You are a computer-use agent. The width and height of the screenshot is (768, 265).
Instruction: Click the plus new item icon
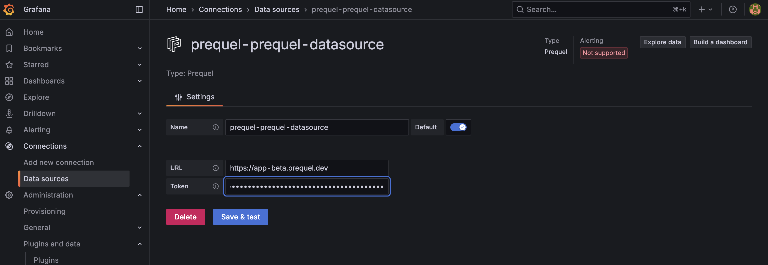701,9
